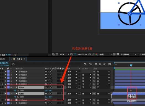Toggle the lock on layer 形状图层 2
This screenshot has width=145, height=106.
(2, 84)
